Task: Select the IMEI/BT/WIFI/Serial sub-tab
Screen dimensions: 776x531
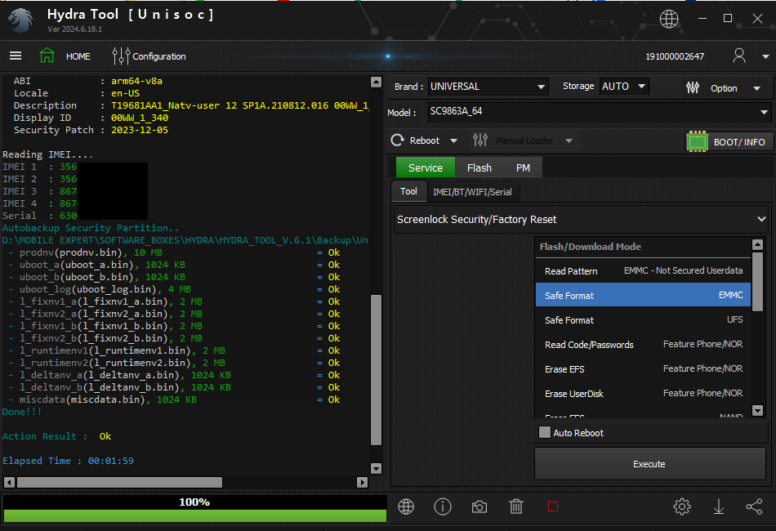Action: pos(472,192)
